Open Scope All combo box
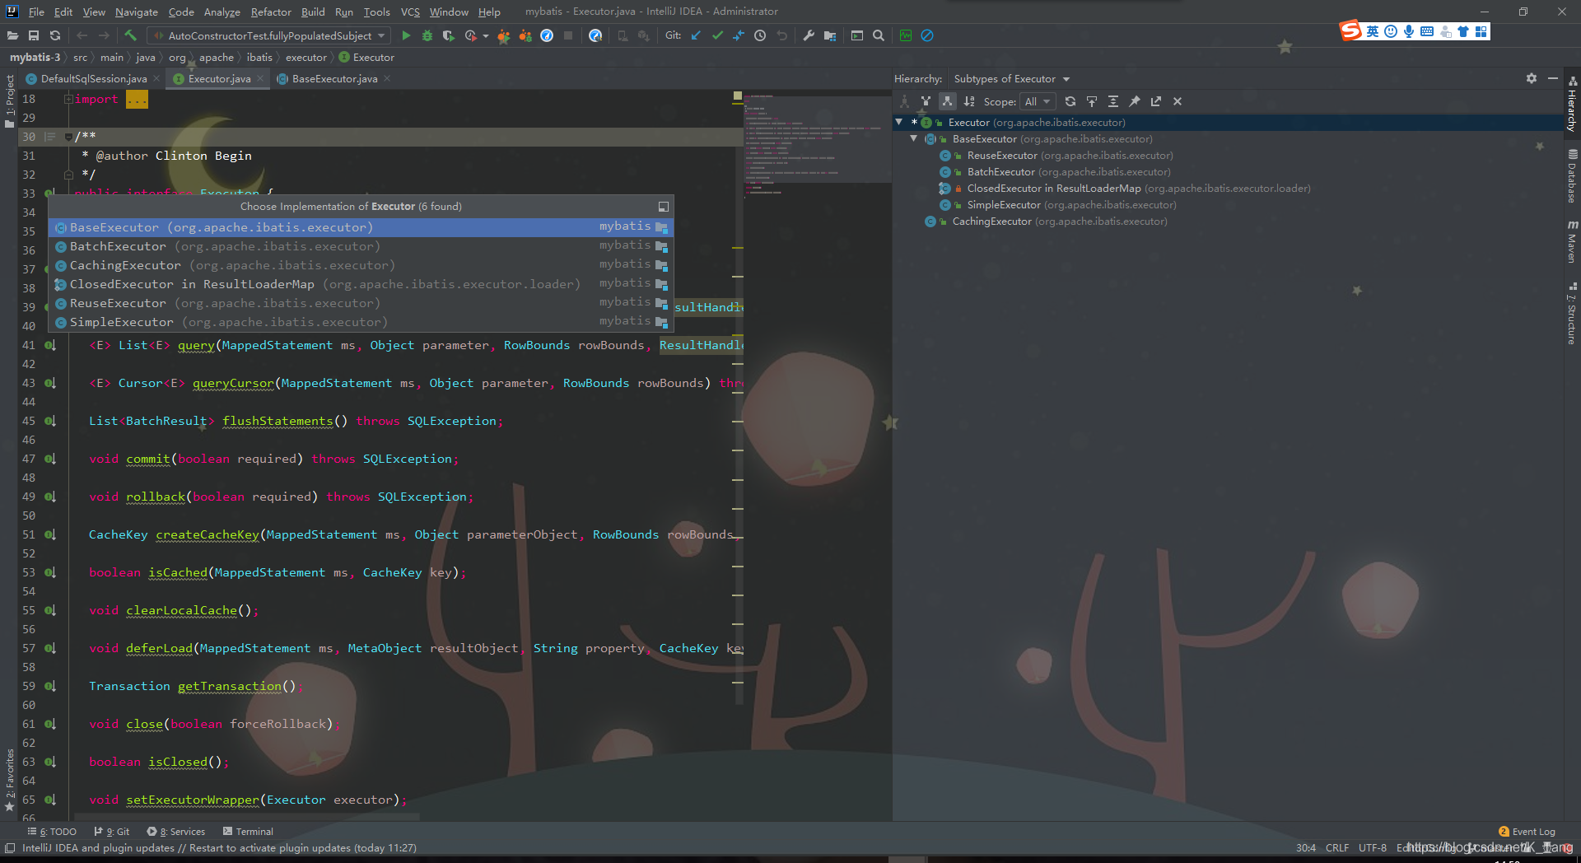Screen dimensions: 1581x863 (1038, 101)
